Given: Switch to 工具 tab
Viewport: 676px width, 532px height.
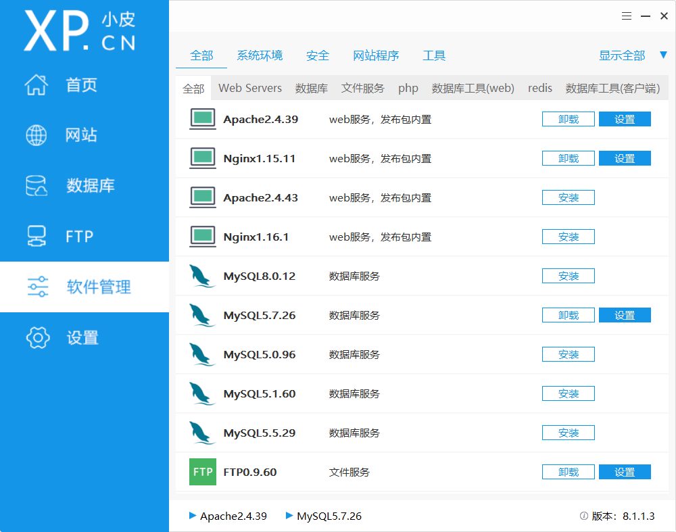Looking at the screenshot, I should (x=434, y=55).
